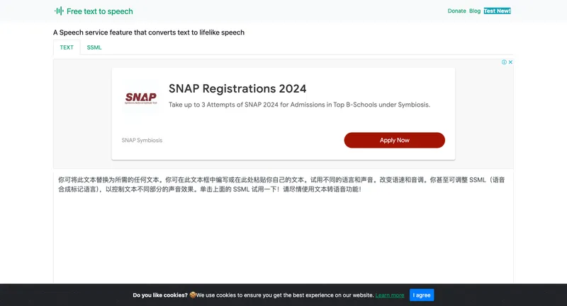Close the SNAP advertisement with the X
This screenshot has height=306, width=567.
point(510,62)
